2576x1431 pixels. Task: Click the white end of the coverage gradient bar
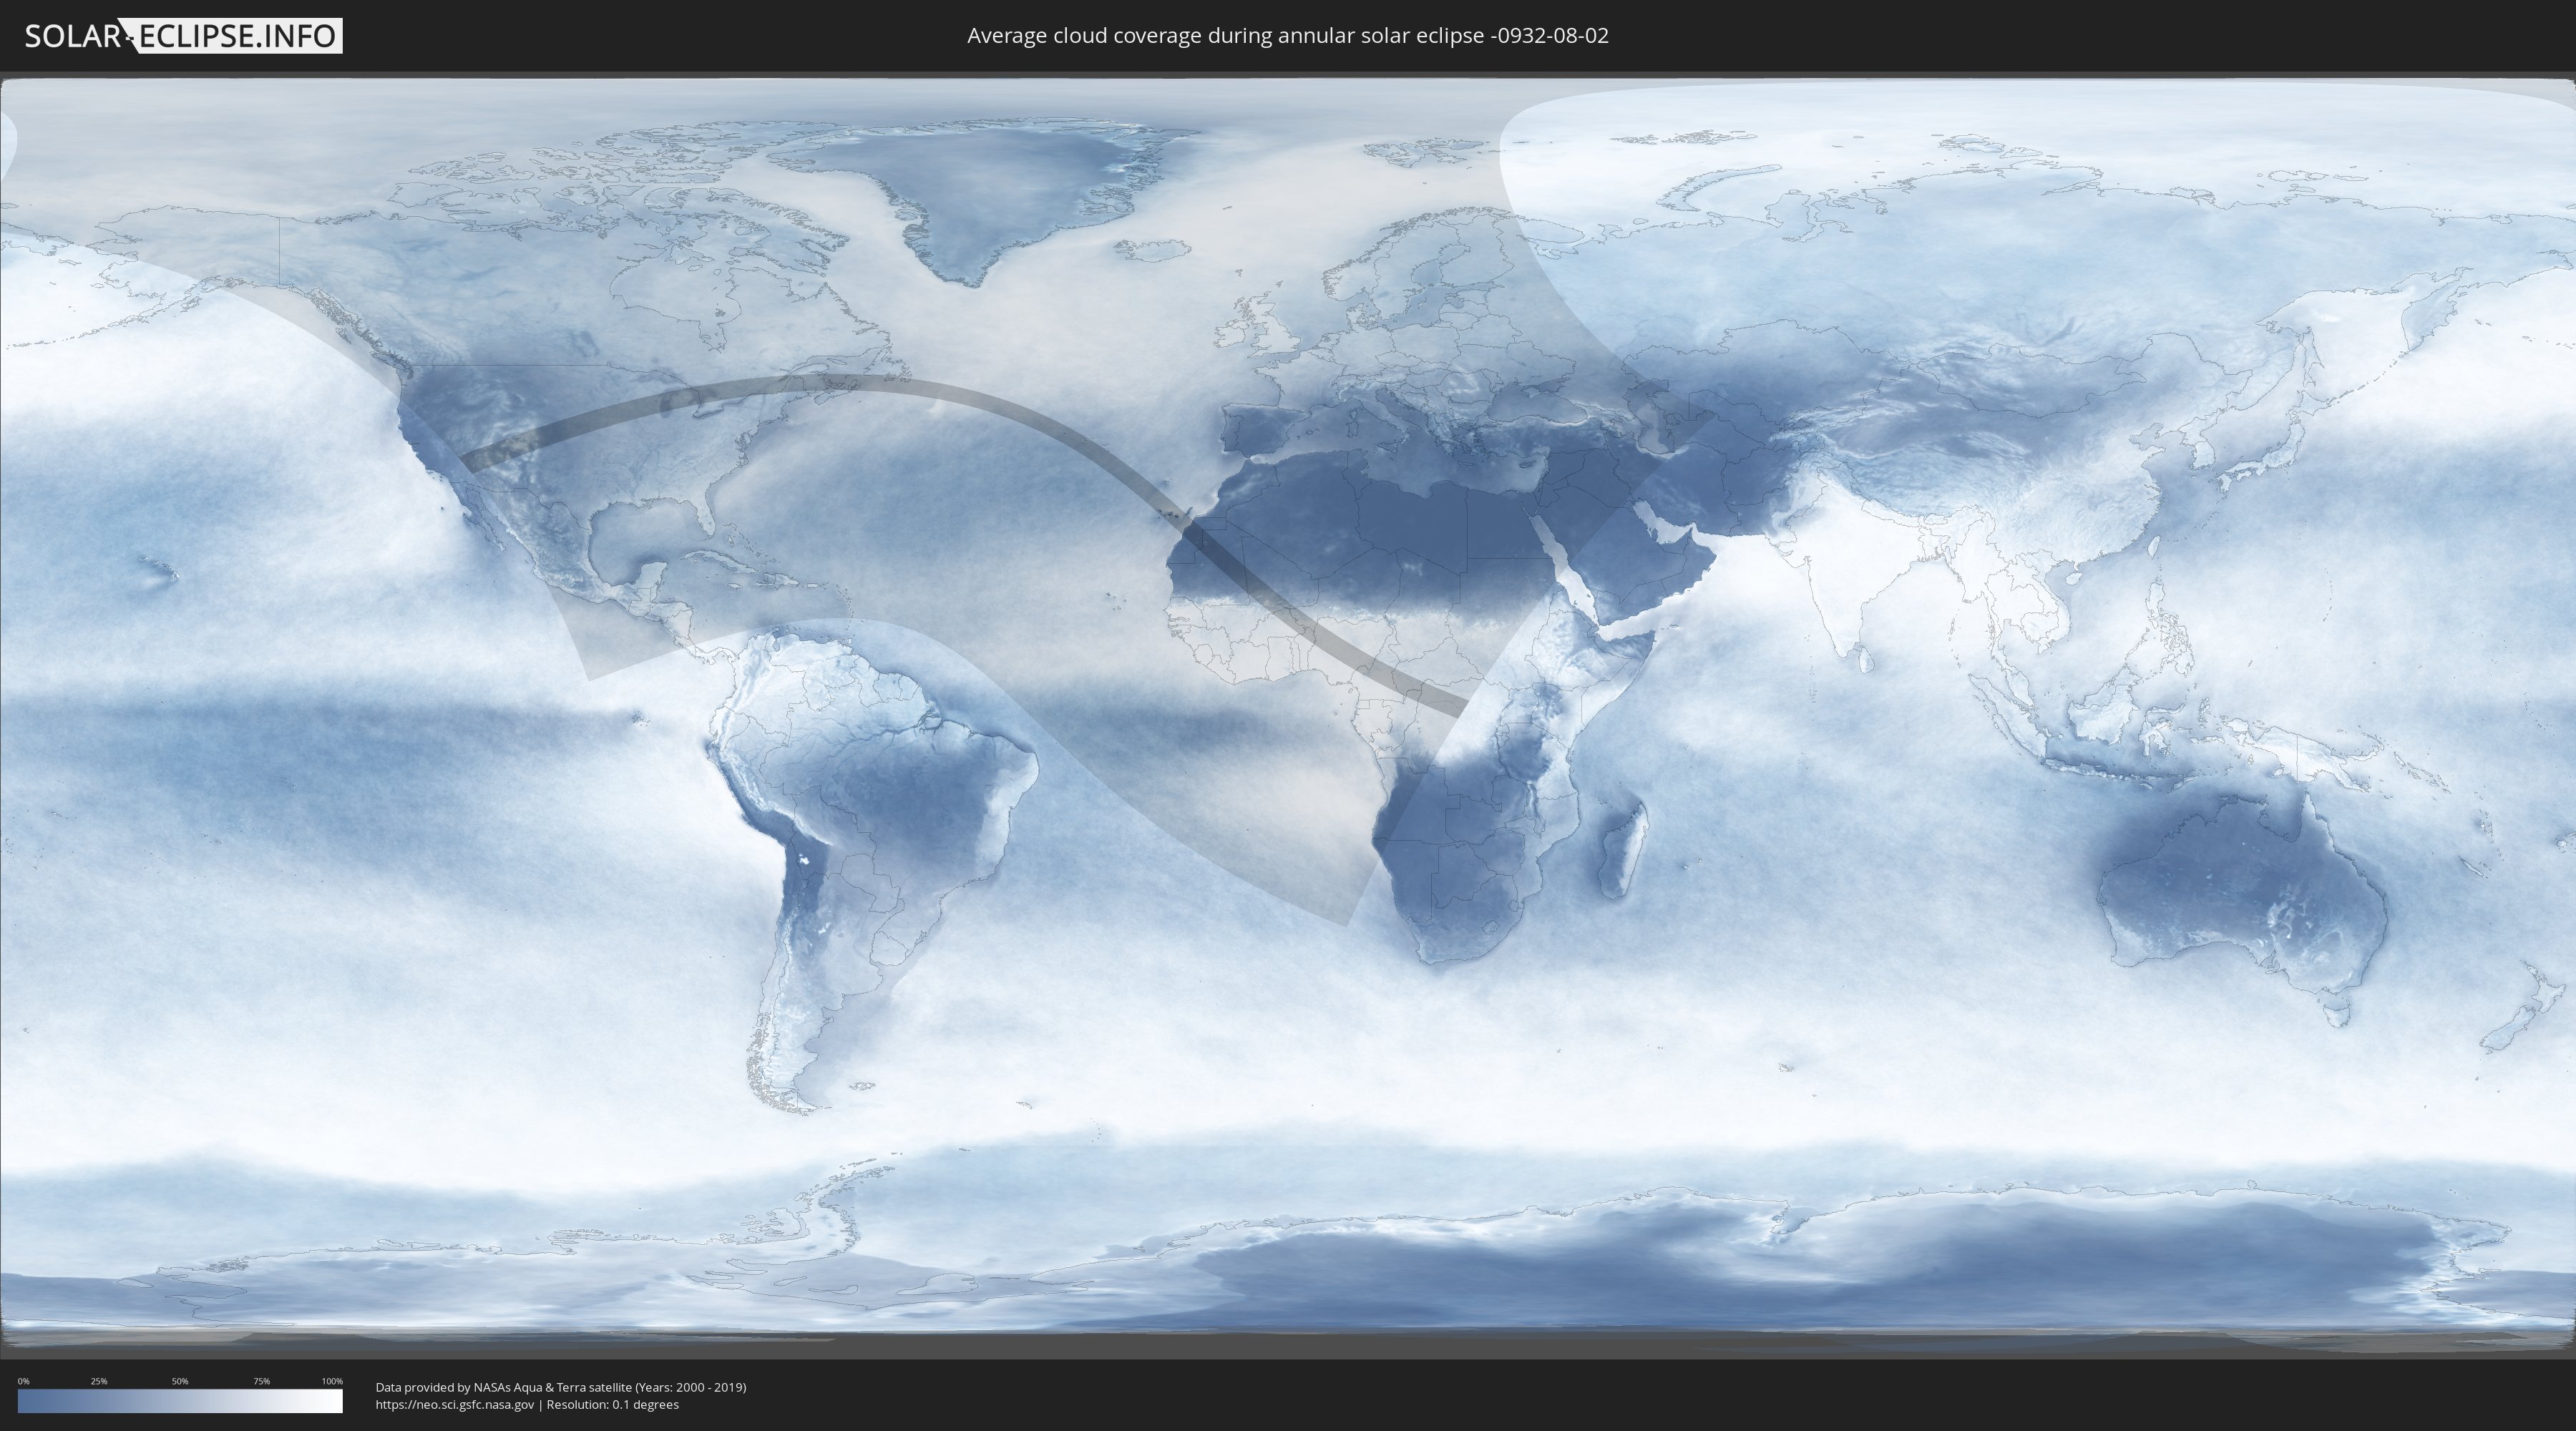(335, 1401)
